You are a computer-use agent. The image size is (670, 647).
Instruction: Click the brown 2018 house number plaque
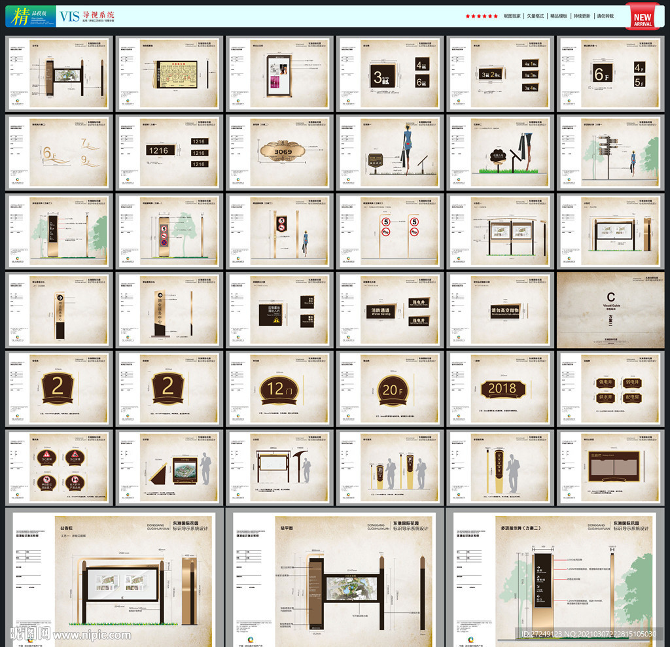point(502,389)
